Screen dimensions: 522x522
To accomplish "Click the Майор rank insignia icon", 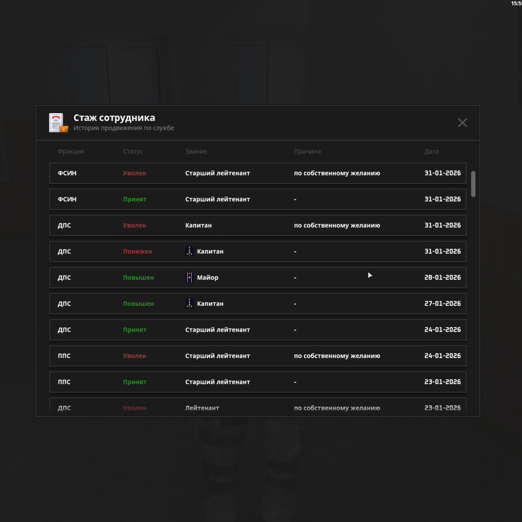I will (x=189, y=277).
